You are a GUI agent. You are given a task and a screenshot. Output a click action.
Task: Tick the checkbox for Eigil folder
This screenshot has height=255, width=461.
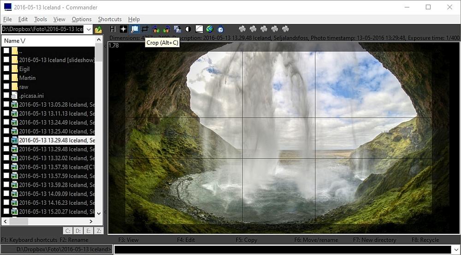click(6, 69)
